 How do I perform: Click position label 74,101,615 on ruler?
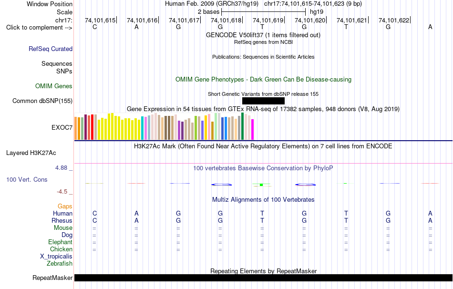100,20
